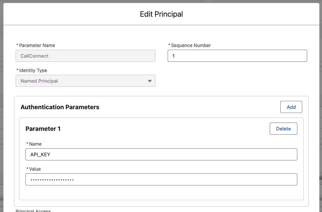Click the red asterisk beside Sequence Number
The image size is (322, 212).
(x=169, y=45)
